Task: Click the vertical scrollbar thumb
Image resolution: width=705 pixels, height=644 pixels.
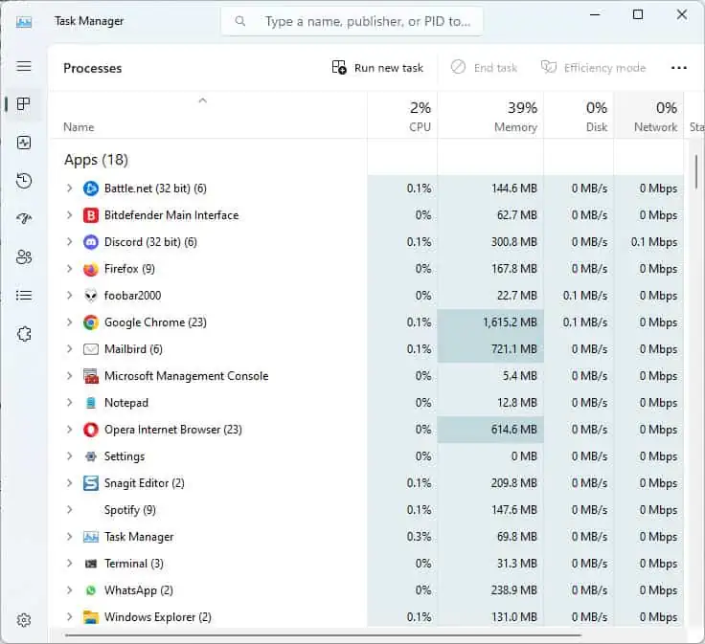Action: coord(696,171)
